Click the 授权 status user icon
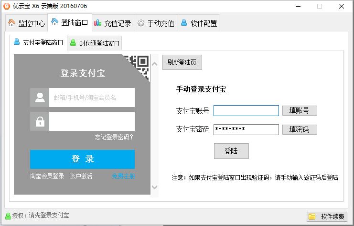Screen dimensions: 354x226 point(8,216)
